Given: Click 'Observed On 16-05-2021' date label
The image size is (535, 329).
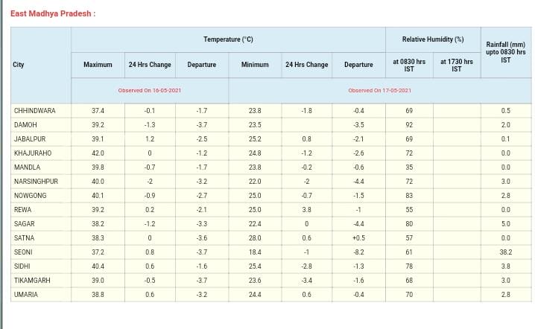Looking at the screenshot, I should 150,91.
